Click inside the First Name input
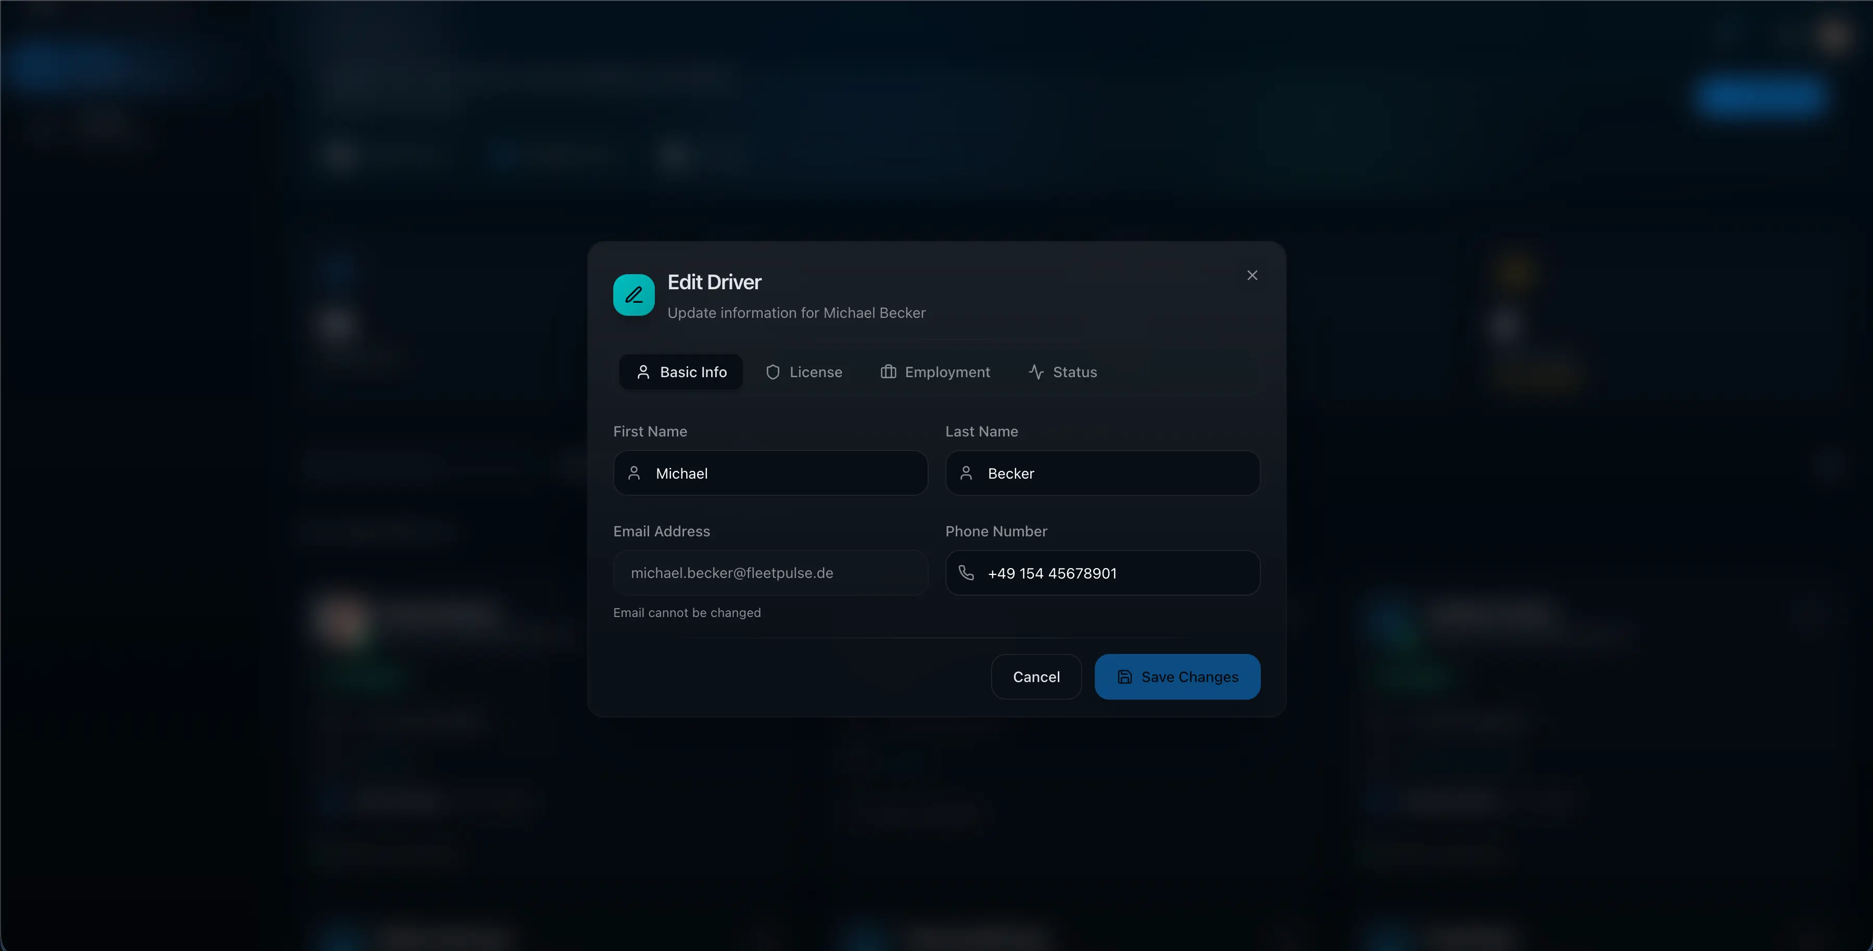Viewport: 1873px width, 951px height. 770,473
